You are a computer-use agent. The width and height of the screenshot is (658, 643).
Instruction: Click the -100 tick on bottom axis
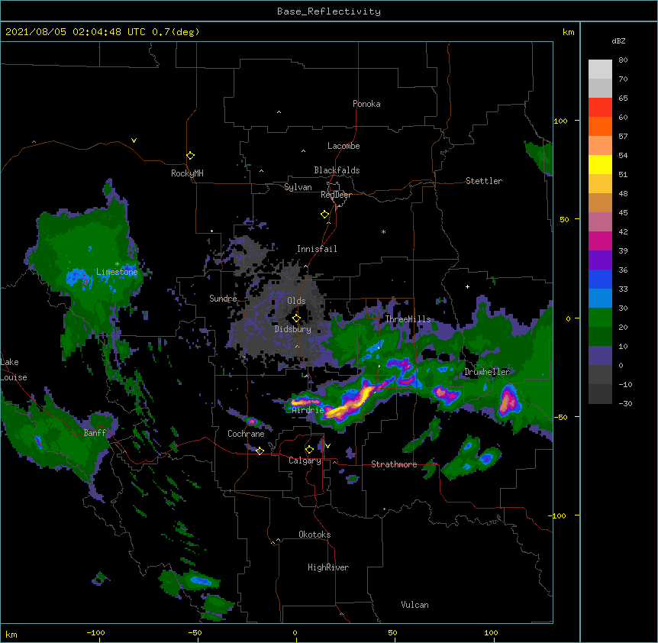point(96,632)
